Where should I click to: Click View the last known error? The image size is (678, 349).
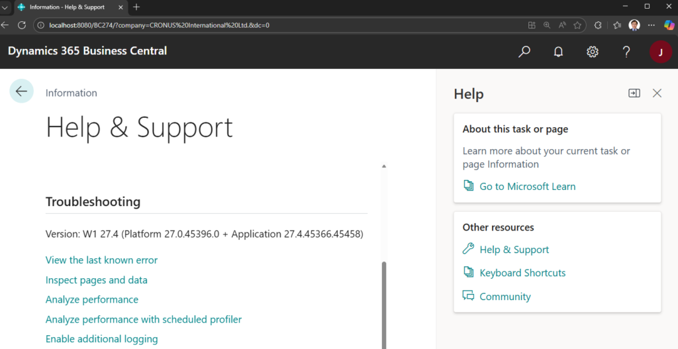[x=101, y=260]
